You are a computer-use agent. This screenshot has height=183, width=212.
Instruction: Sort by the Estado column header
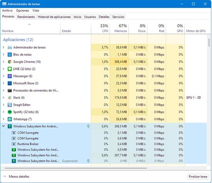[x=76, y=28]
